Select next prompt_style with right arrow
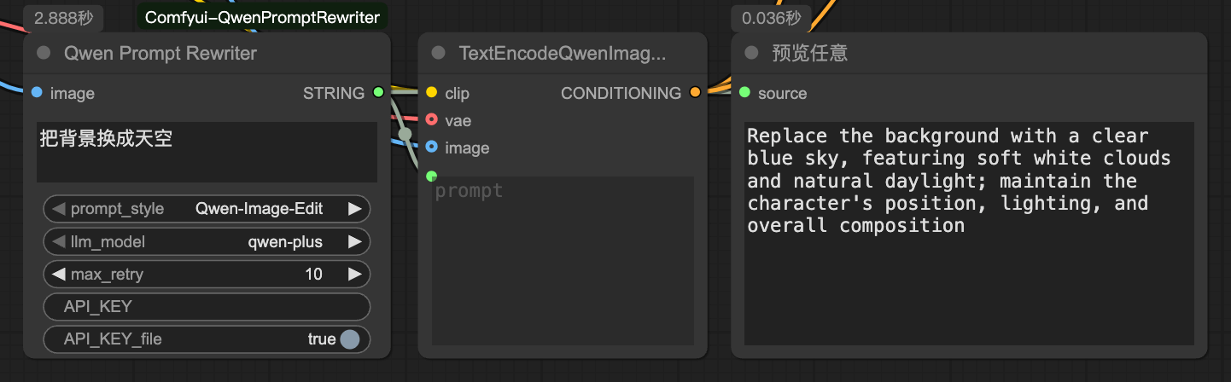Screen dimensions: 1231x382 pyautogui.click(x=354, y=209)
